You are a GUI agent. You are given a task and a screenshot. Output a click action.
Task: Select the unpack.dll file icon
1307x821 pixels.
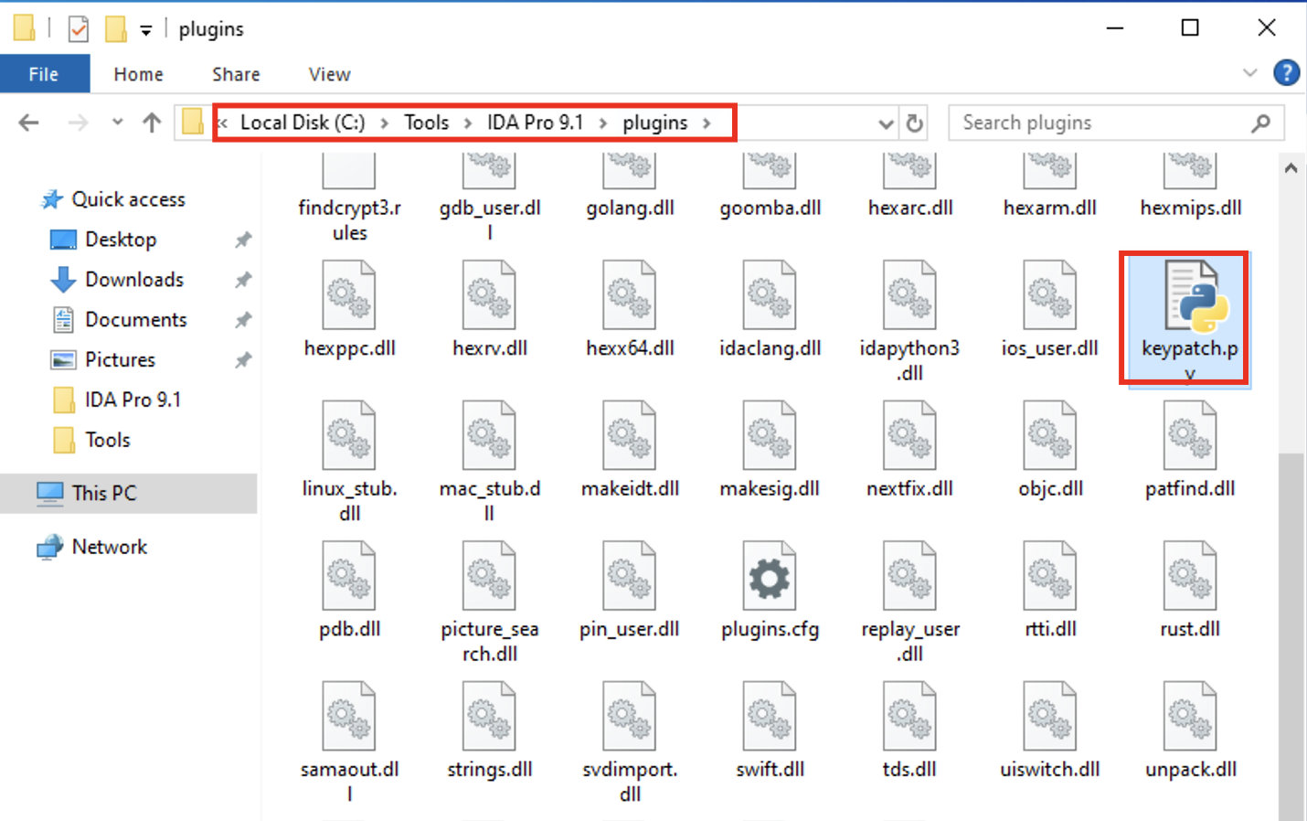tap(1190, 716)
